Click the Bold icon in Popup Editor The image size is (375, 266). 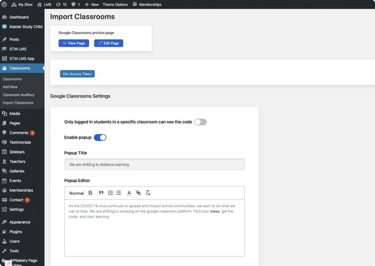click(x=91, y=193)
